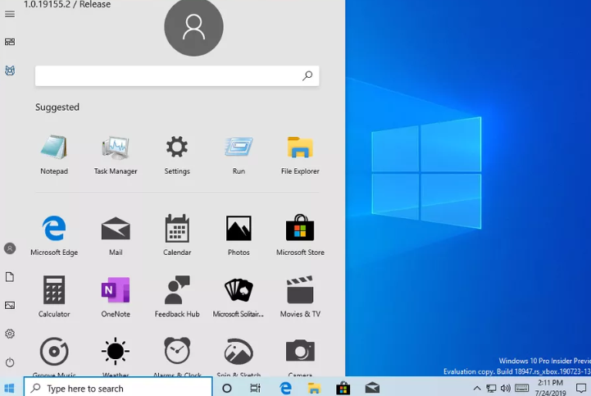Open the Mail app tile

[x=116, y=235]
